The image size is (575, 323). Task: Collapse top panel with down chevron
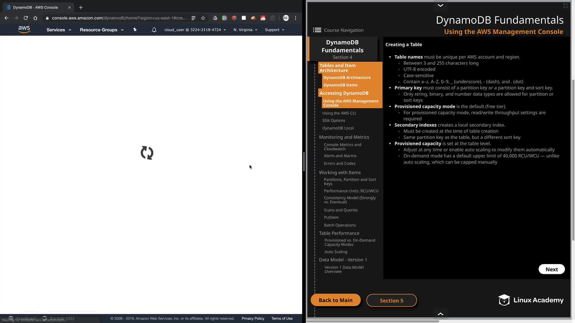(x=440, y=5)
